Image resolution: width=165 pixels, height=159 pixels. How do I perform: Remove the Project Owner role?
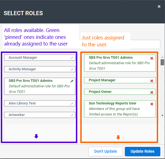[x=152, y=93]
